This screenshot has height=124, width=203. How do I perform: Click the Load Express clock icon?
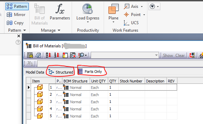[x=88, y=9]
